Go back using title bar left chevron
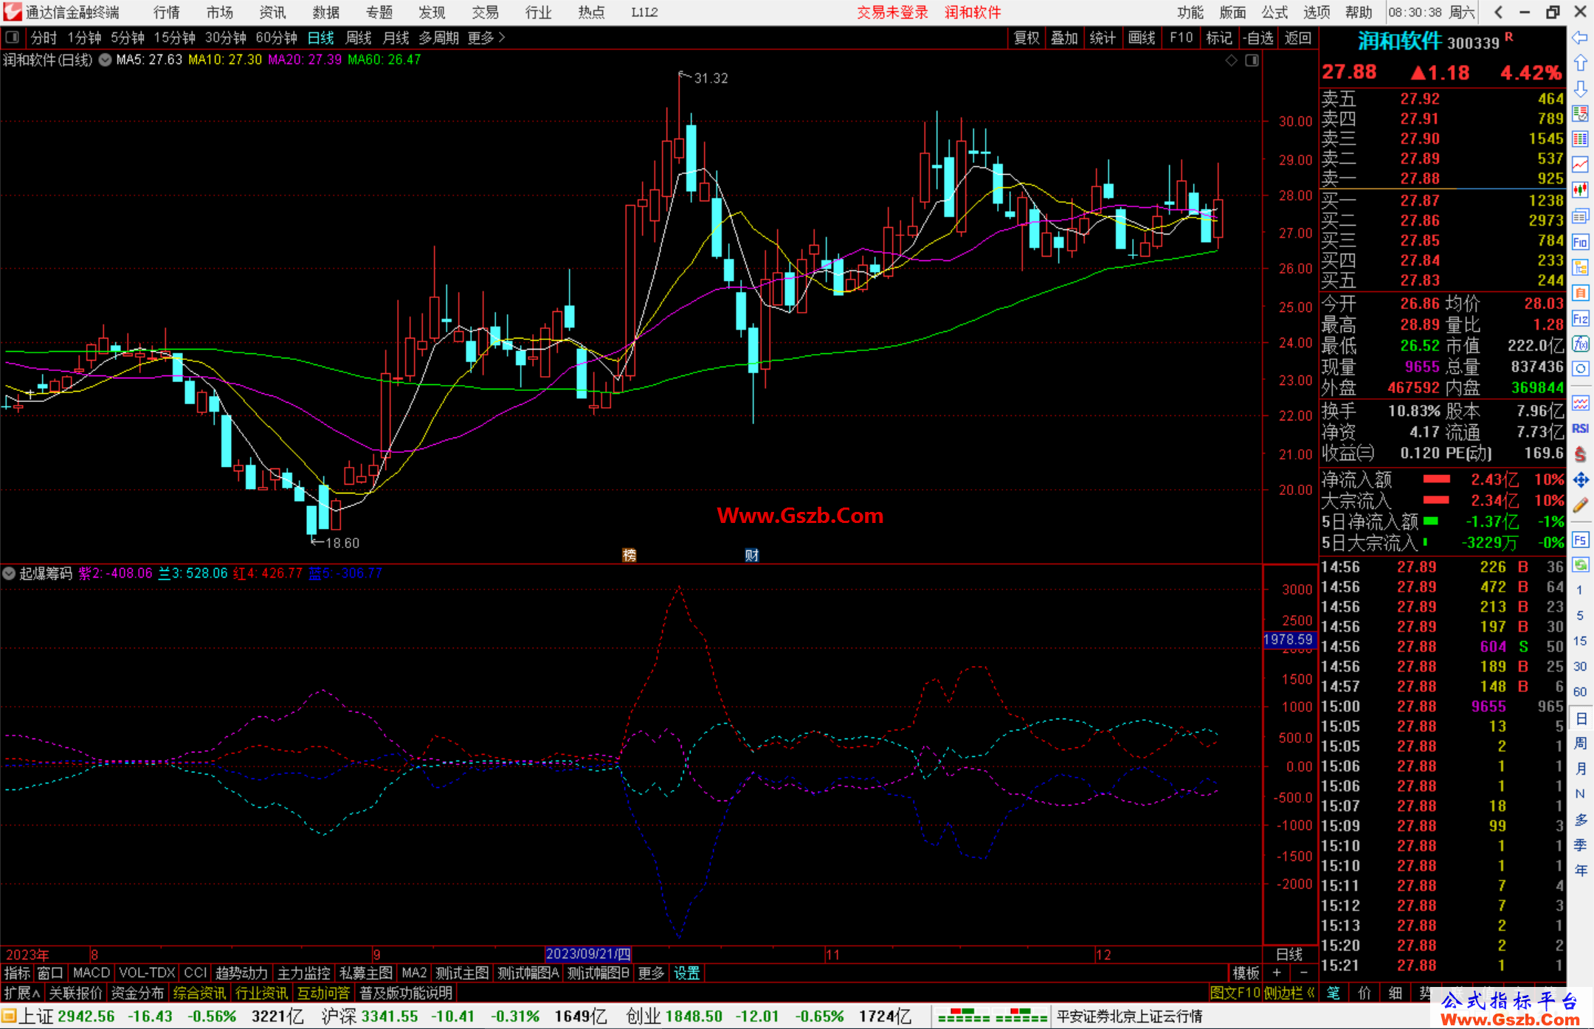The height and width of the screenshot is (1029, 1594). (1498, 12)
